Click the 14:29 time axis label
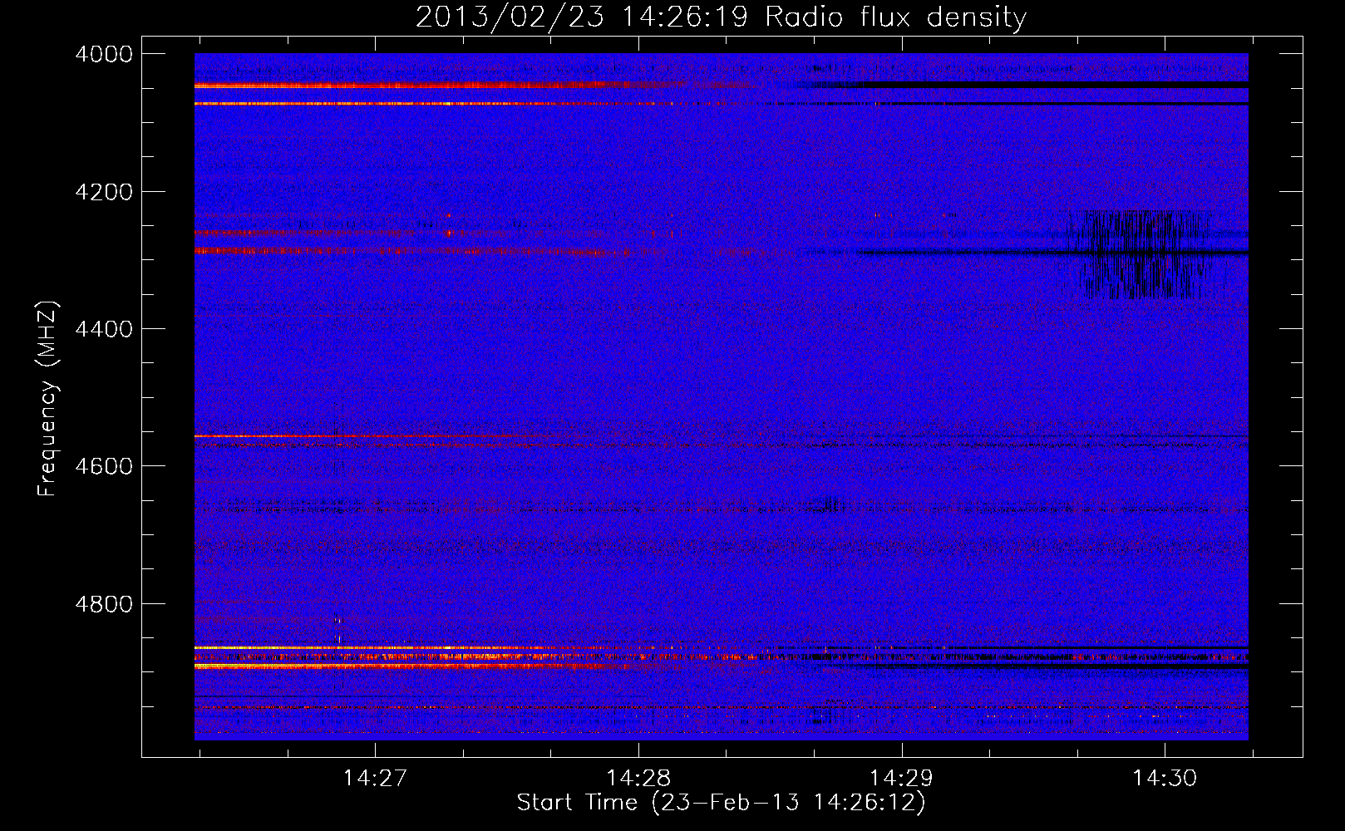The image size is (1345, 831). 901,779
